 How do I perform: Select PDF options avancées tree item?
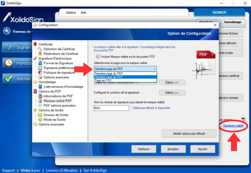tap(60, 106)
